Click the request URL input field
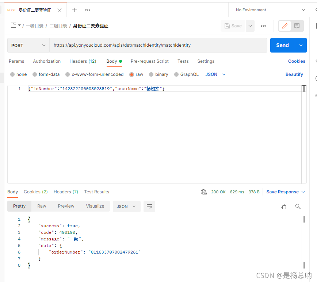The image size is (317, 282). point(158,45)
